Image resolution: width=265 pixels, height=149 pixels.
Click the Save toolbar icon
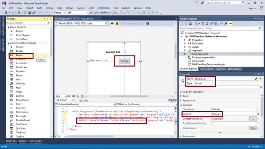[x=30, y=13]
